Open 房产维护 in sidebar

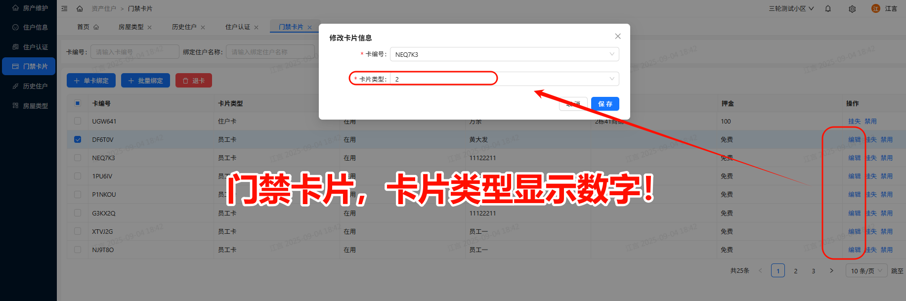[x=29, y=8]
